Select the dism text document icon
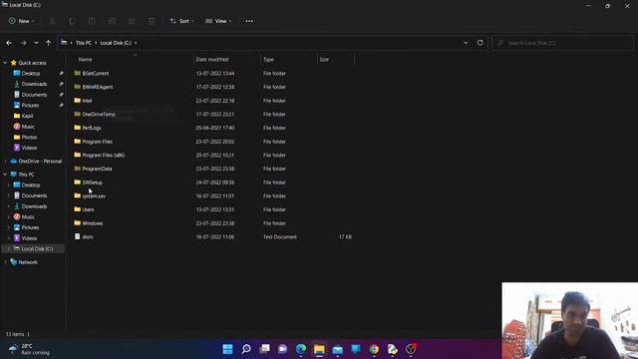The width and height of the screenshot is (638, 359). click(x=78, y=236)
